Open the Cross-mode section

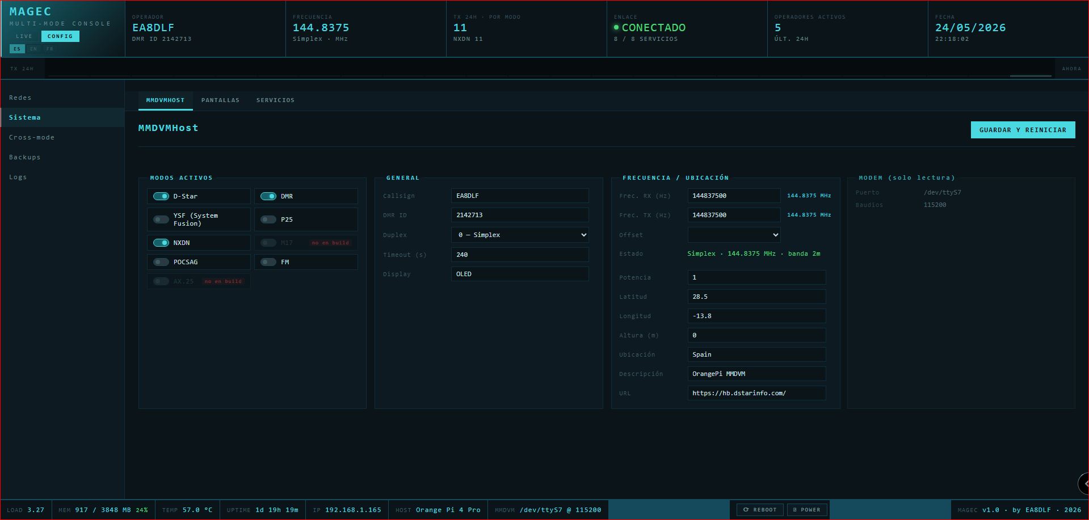[x=62, y=137]
